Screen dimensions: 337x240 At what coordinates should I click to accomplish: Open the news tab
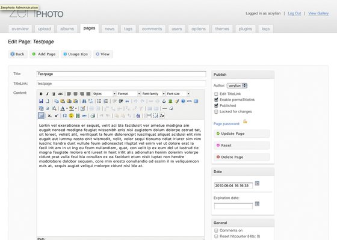pyautogui.click(x=110, y=29)
